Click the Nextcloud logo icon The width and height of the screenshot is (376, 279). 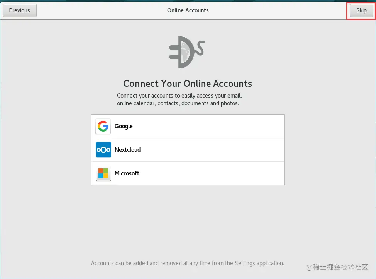point(103,150)
